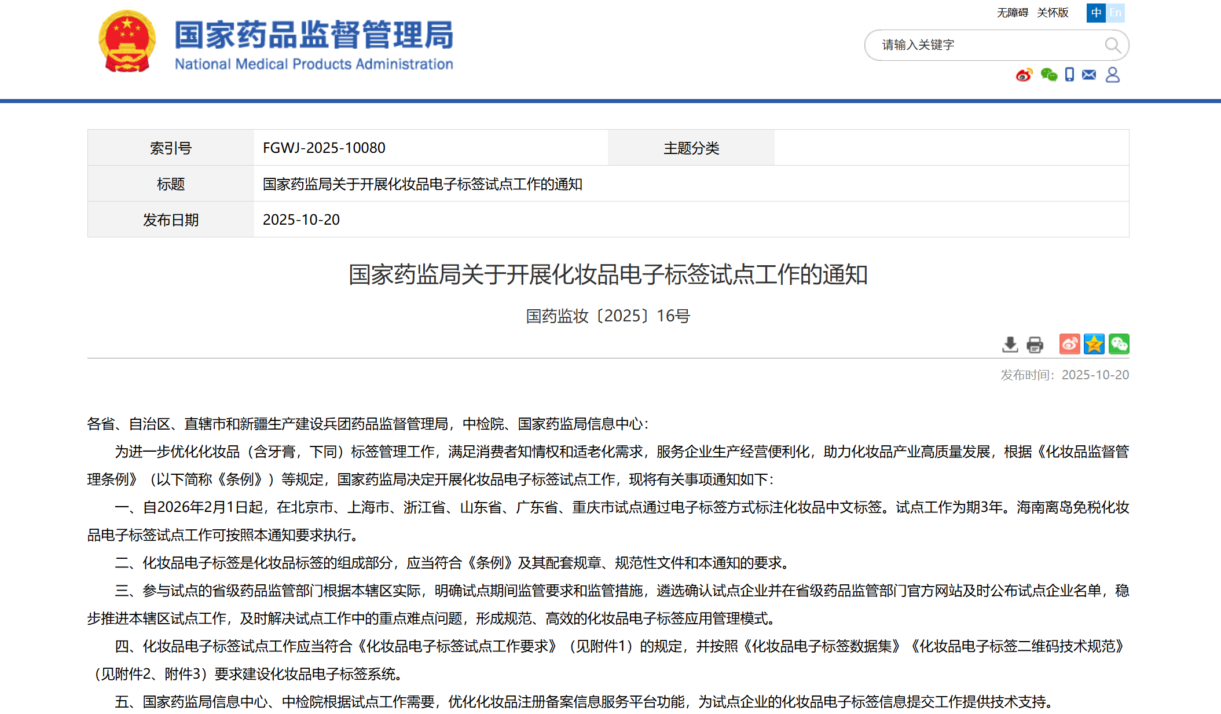This screenshot has width=1221, height=714.
Task: Share article to Weibo red icon
Action: click(x=1069, y=344)
